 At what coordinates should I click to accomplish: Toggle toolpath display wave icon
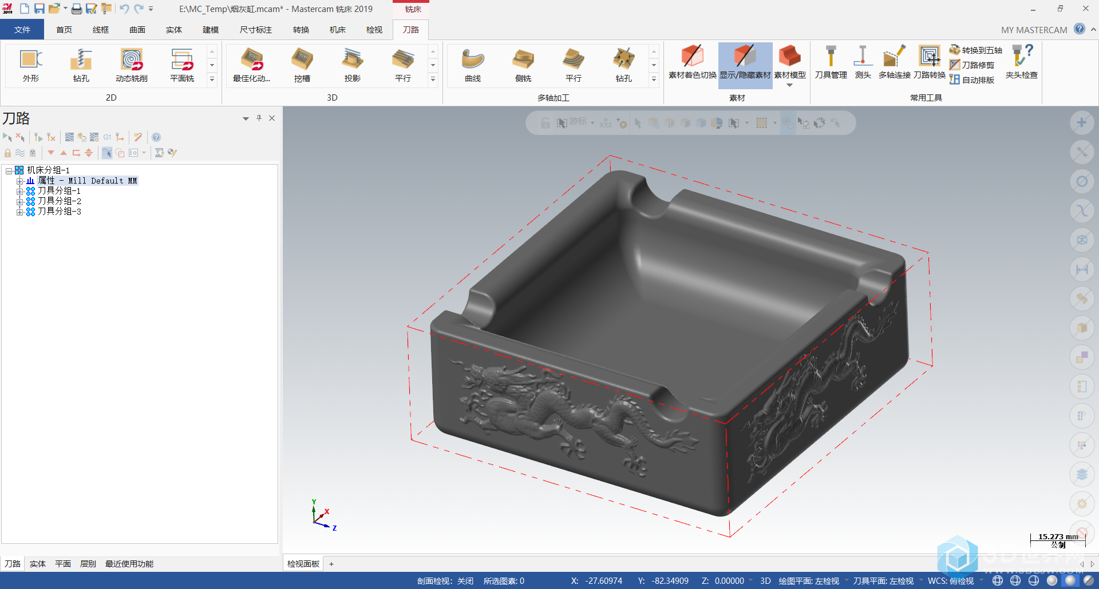(20, 153)
